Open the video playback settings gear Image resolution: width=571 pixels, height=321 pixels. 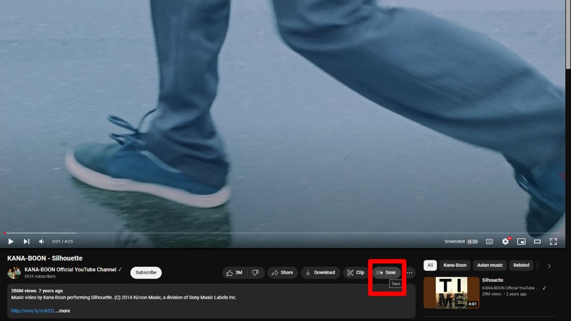505,241
